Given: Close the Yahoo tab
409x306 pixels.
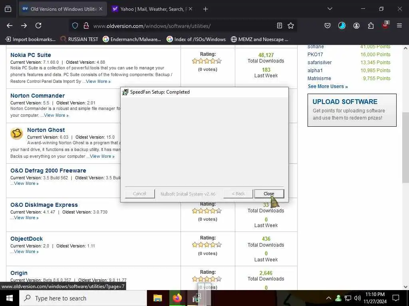Looking at the screenshot, I should pos(191,9).
